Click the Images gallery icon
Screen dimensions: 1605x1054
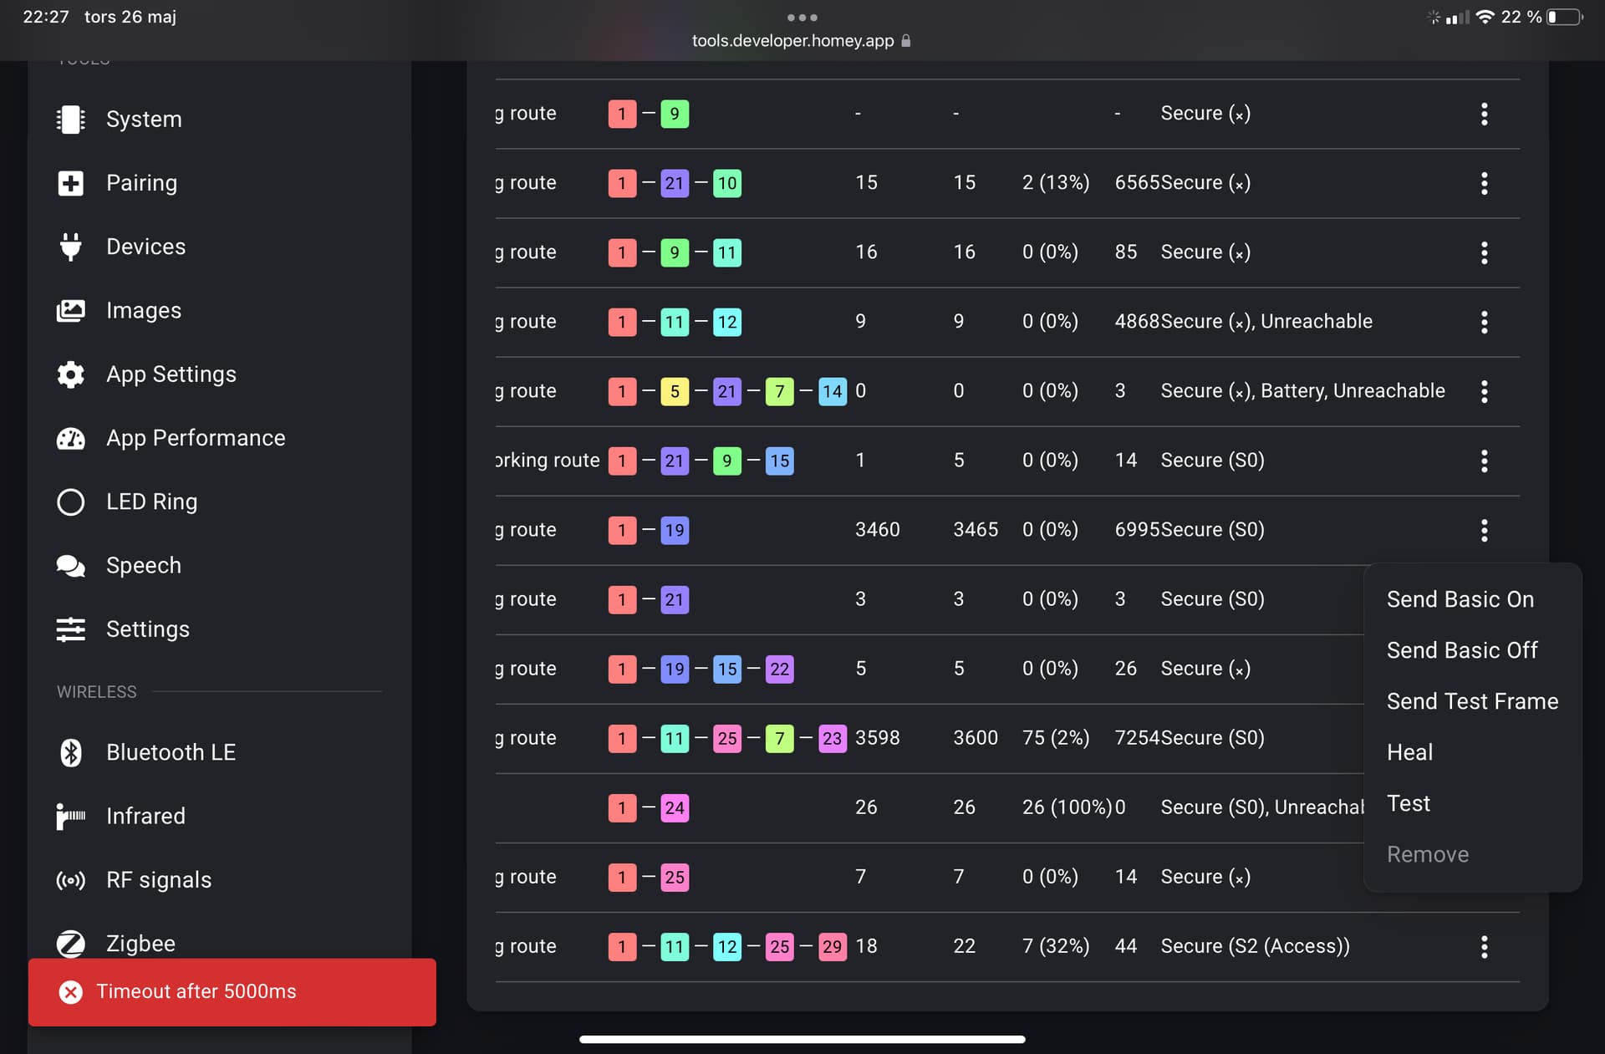click(x=70, y=311)
